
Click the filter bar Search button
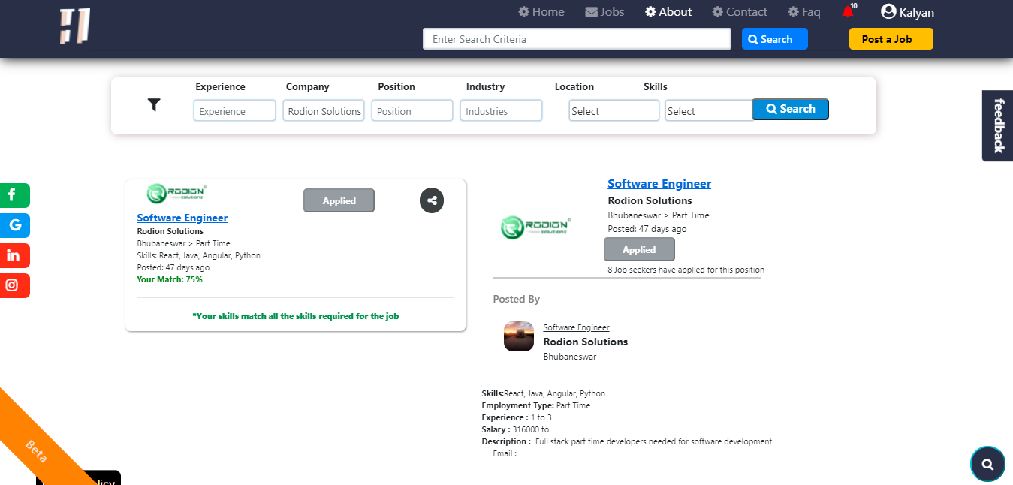click(790, 109)
